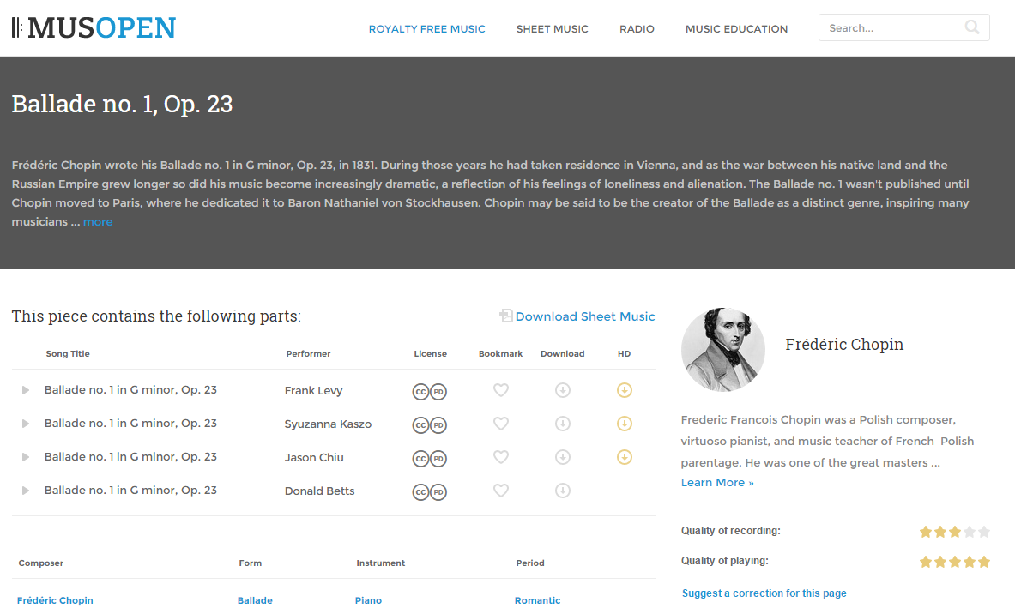
Task: Bookmark Frank Levy's recording with heart
Action: (x=501, y=390)
